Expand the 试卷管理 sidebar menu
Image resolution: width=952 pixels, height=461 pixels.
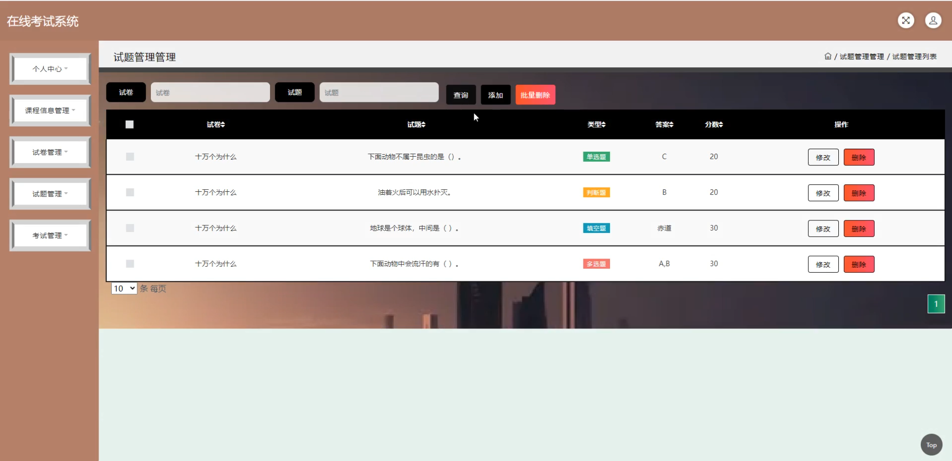click(50, 152)
